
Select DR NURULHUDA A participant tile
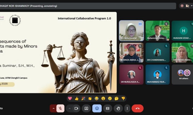tap(131, 75)
